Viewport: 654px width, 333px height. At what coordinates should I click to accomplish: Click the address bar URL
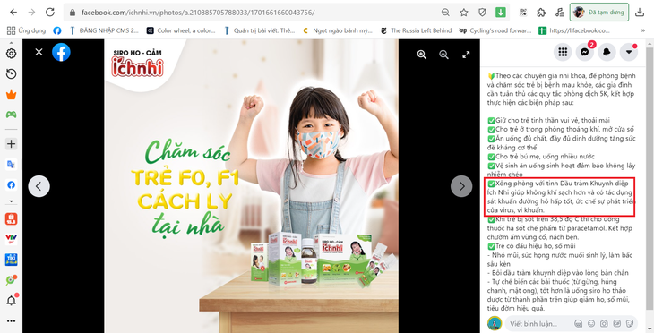point(198,13)
